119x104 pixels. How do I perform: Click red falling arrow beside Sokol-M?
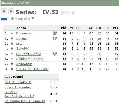pyautogui.click(x=12, y=48)
